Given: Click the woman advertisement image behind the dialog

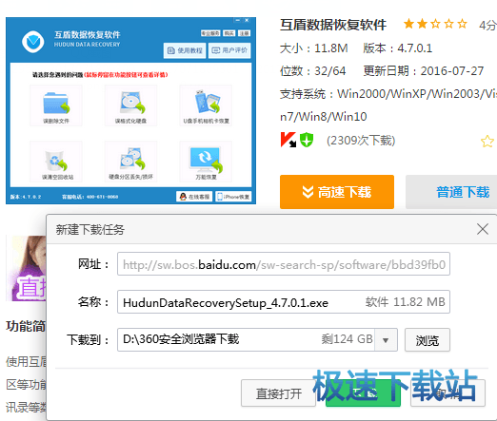Looking at the screenshot, I should click(27, 268).
